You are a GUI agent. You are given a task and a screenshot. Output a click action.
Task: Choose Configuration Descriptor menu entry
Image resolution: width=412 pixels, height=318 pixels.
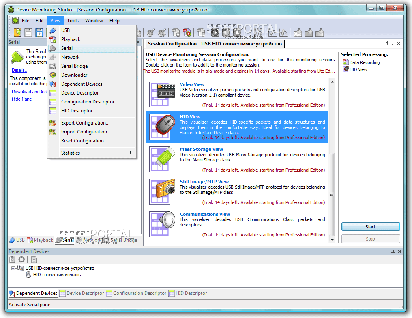point(92,102)
